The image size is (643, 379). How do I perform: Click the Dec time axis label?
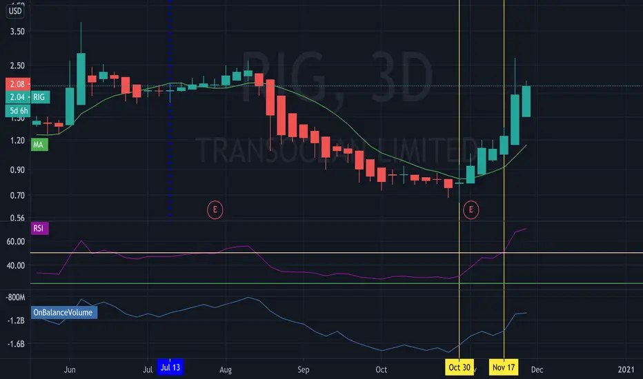pos(537,369)
